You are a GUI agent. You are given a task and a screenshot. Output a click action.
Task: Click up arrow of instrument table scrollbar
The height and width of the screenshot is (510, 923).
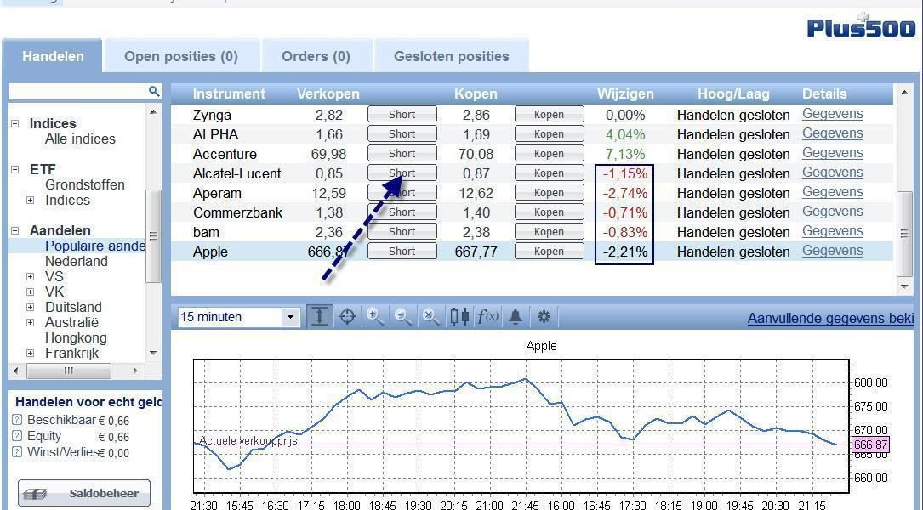click(904, 93)
